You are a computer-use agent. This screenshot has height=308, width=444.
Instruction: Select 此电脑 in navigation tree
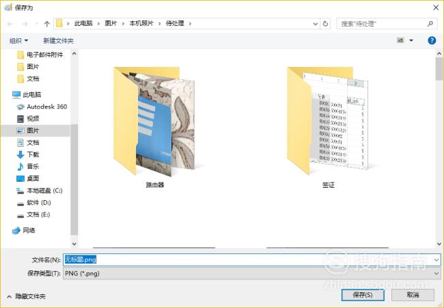[27, 94]
